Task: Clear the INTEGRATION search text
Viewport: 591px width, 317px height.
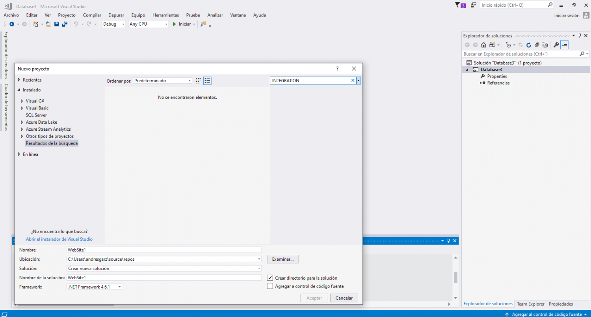Action: pos(353,80)
